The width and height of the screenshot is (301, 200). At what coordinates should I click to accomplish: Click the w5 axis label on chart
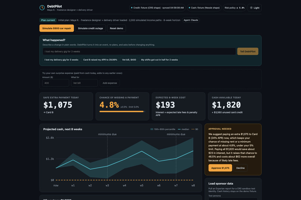click(142, 185)
